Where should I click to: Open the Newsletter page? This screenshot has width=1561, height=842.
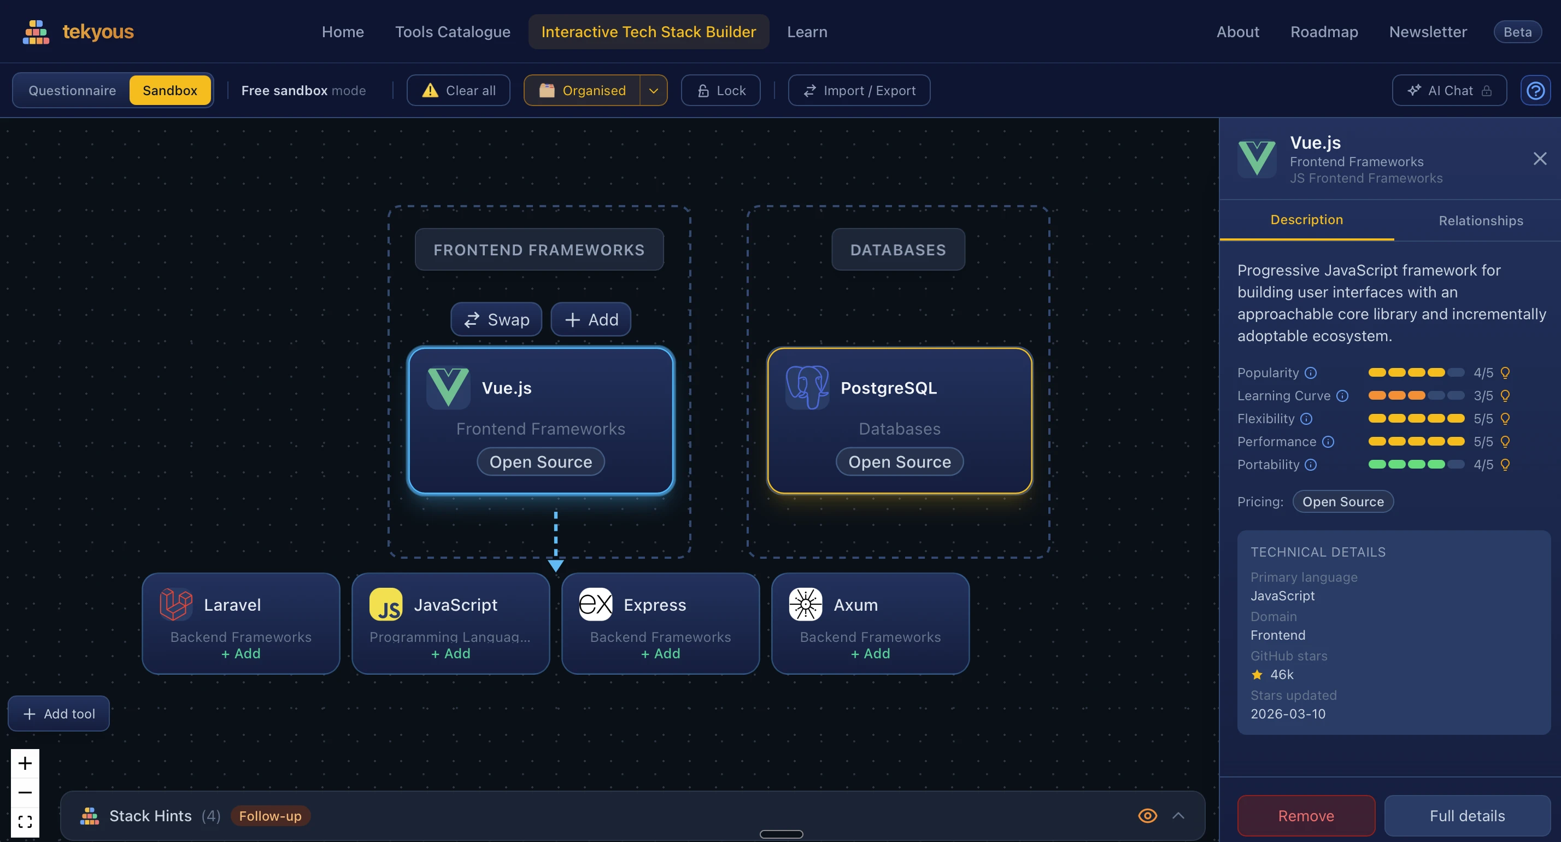tap(1428, 32)
